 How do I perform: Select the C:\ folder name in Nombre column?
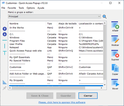[x=11, y=34]
